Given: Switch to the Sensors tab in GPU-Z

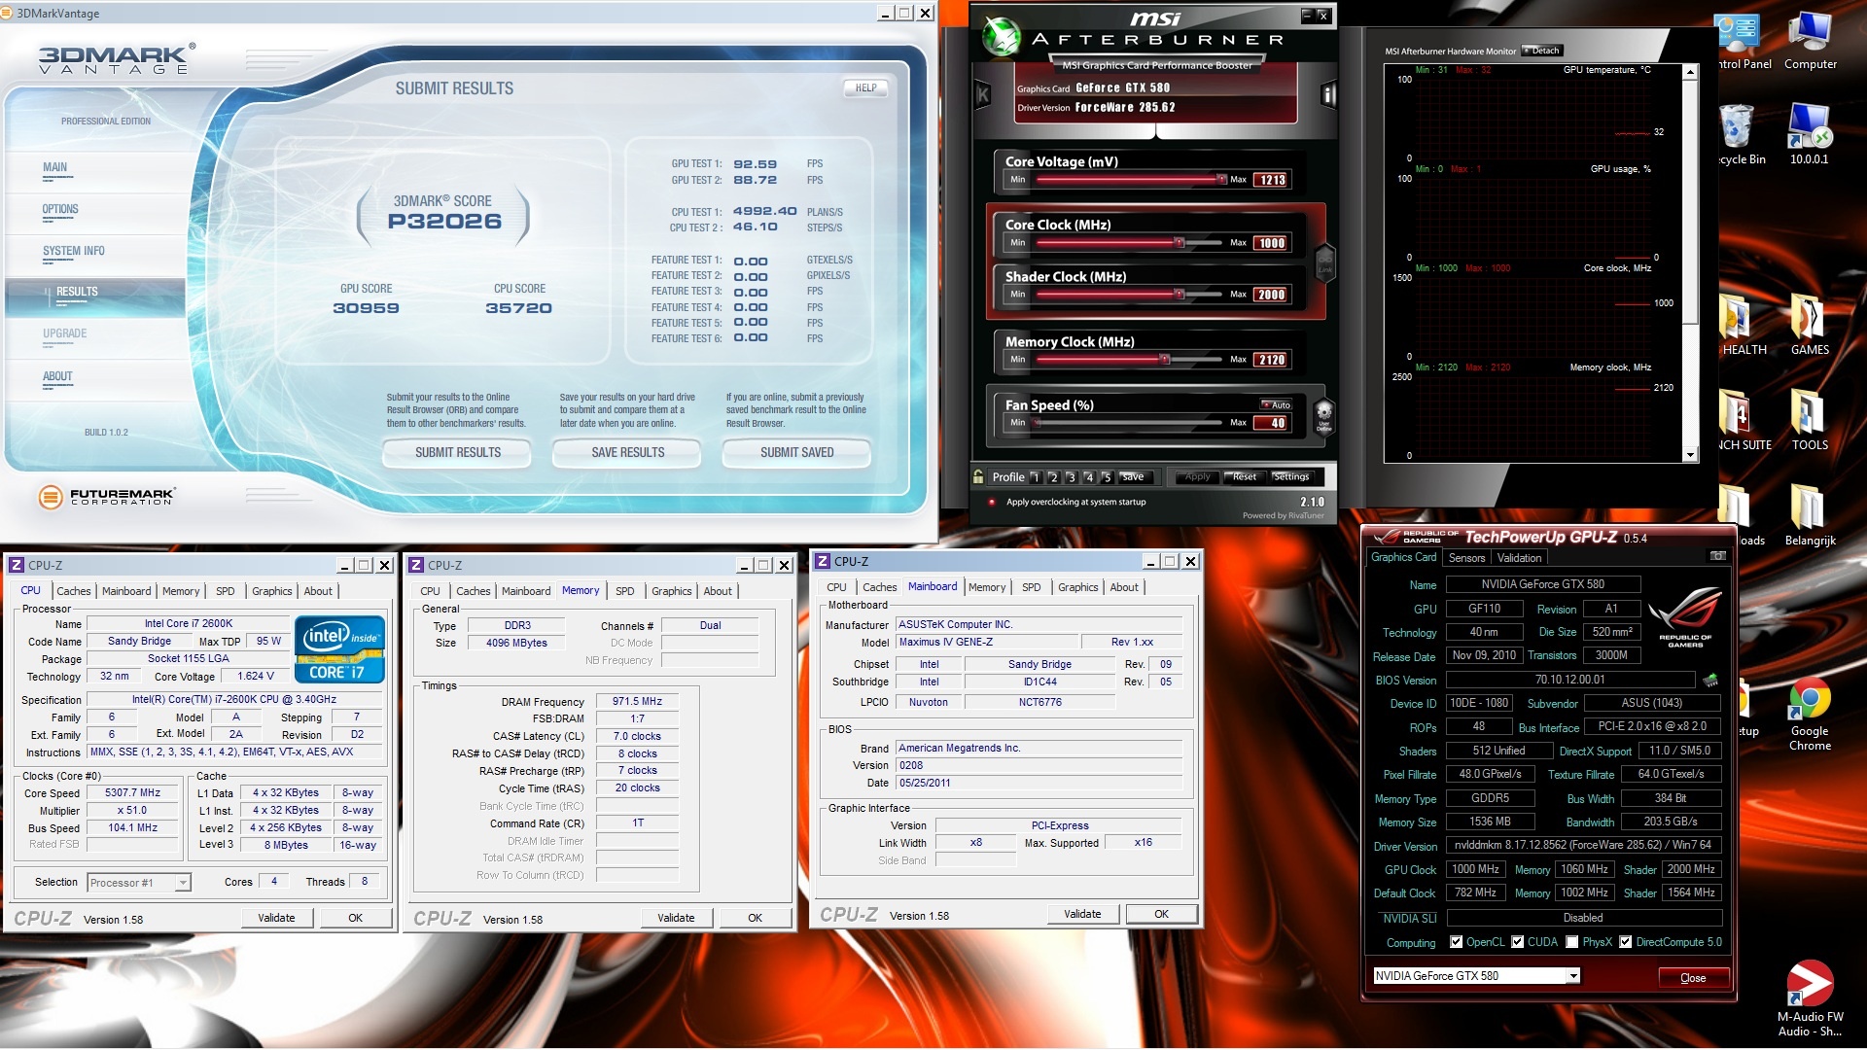Looking at the screenshot, I should pos(1466,558).
